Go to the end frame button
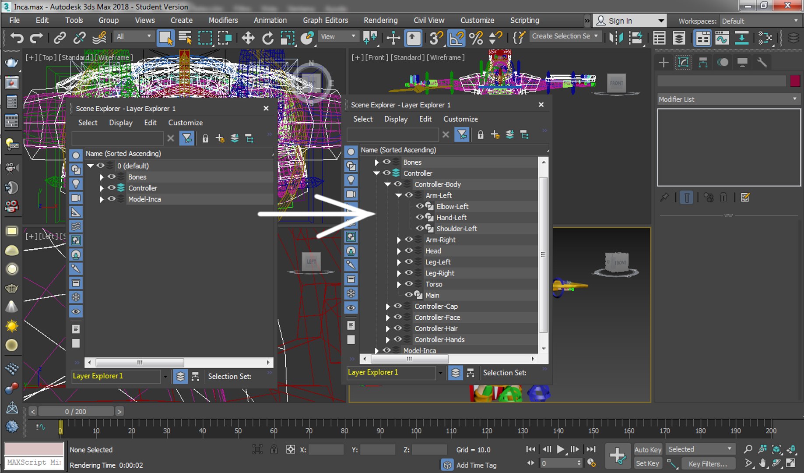804x473 pixels. [x=591, y=449]
